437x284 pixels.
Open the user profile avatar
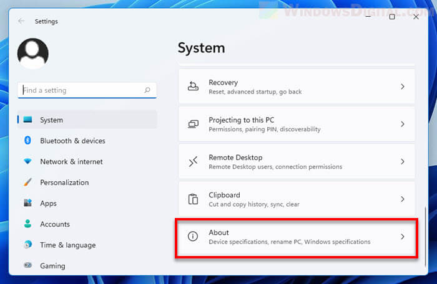(33, 54)
